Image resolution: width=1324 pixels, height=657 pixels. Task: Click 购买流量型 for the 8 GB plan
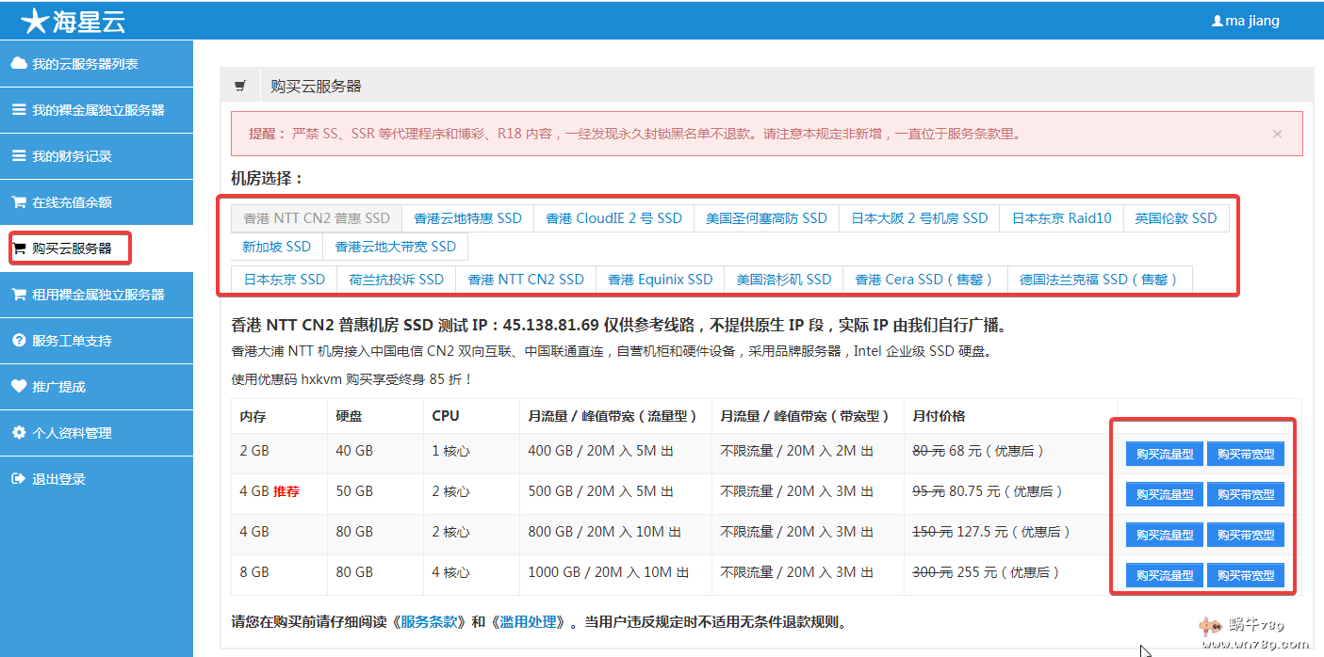1164,575
